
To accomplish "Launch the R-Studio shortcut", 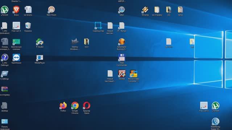I will click(40, 42).
